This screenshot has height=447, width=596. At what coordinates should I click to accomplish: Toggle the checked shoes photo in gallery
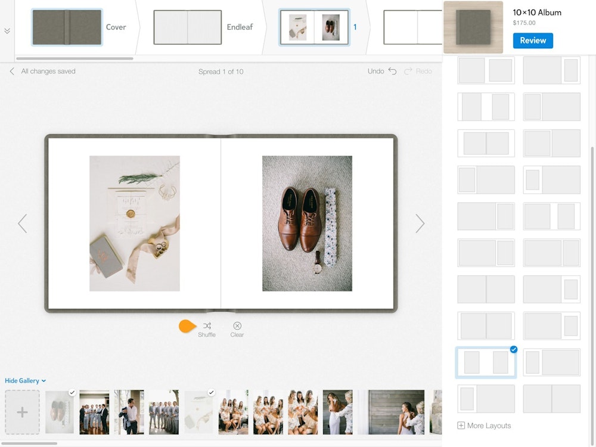coord(60,412)
